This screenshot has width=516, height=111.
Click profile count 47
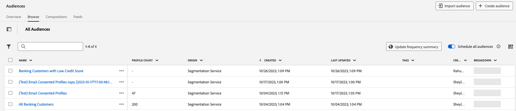click(x=134, y=93)
